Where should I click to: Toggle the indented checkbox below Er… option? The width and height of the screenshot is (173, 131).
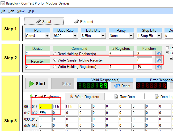pyautogui.click(x=171, y=58)
